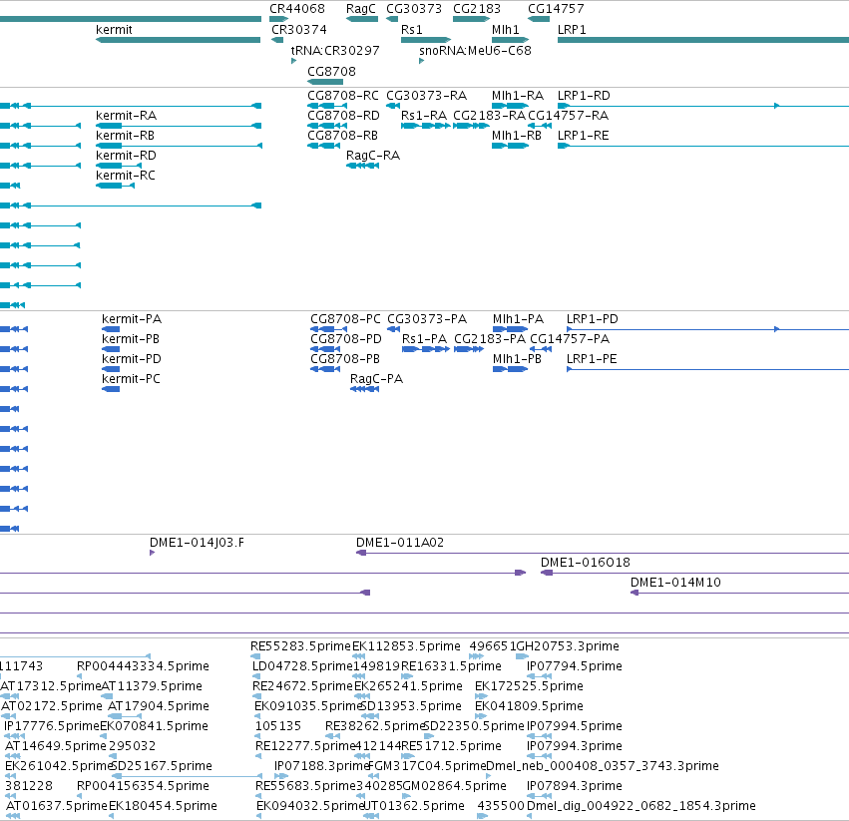Select the Mlh1-RA transcript label

[518, 96]
